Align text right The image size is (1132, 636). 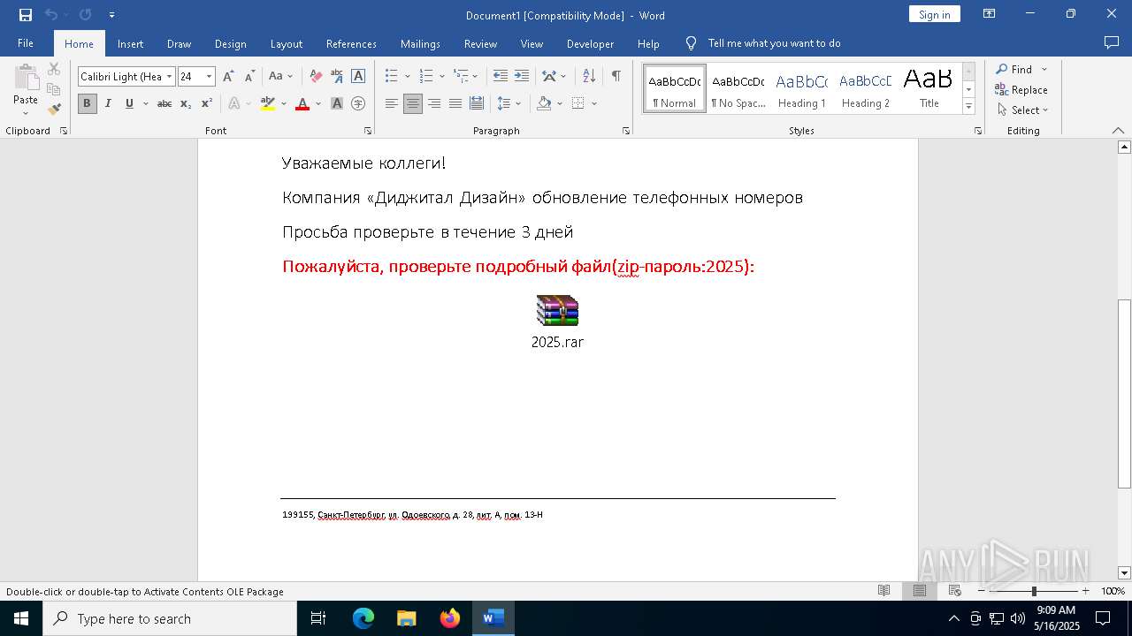point(434,103)
